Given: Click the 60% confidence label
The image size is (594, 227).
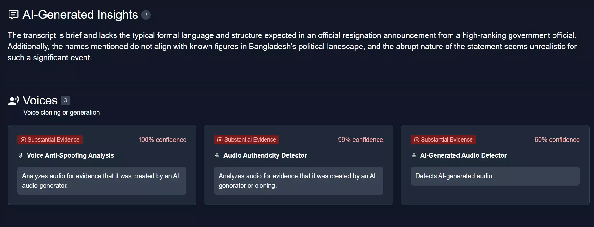Looking at the screenshot, I should coord(557,140).
